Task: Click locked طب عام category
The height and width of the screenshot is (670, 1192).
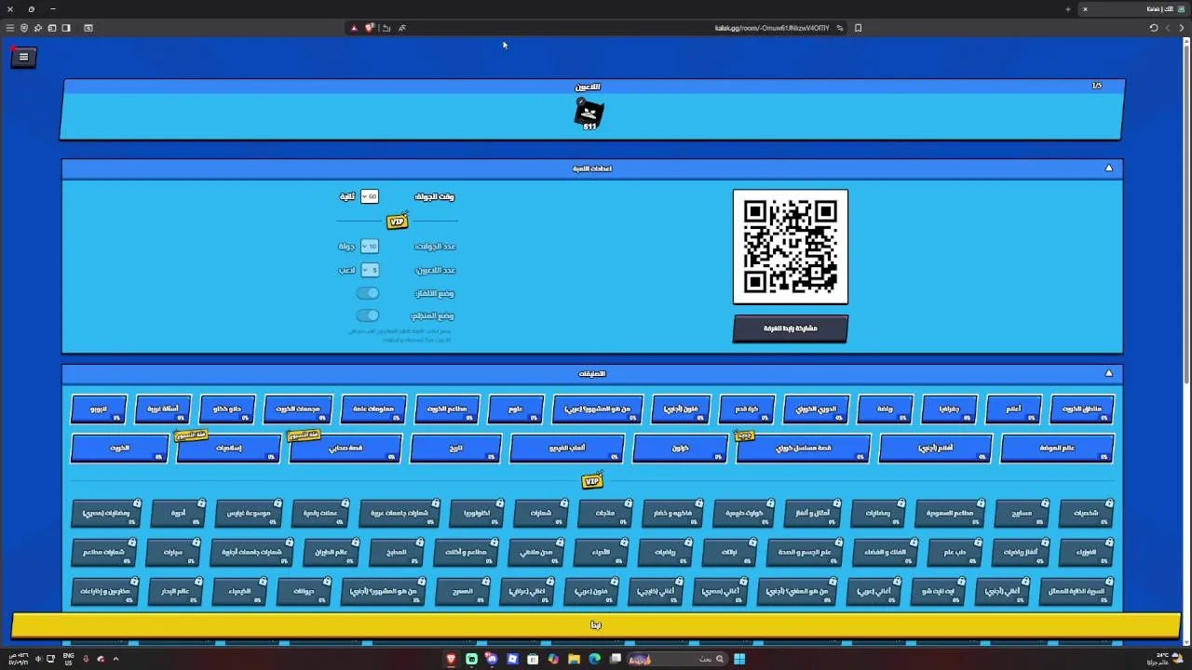Action: tap(955, 553)
